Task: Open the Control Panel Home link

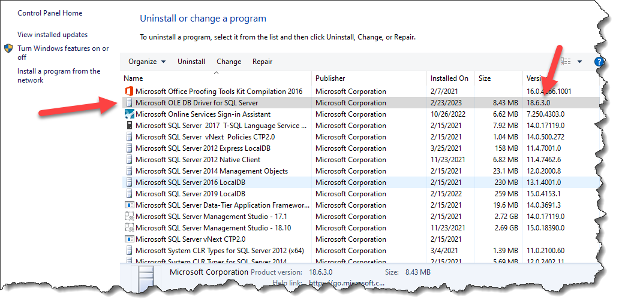Action: click(x=50, y=13)
